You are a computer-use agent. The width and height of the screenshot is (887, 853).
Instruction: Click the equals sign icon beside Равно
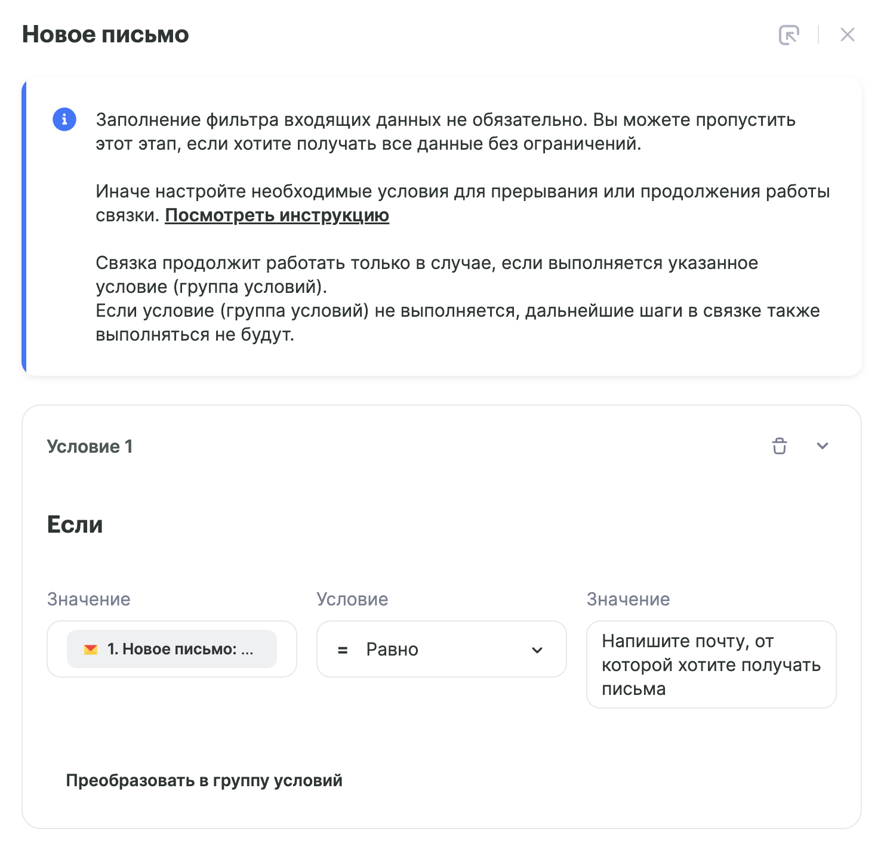(x=343, y=650)
